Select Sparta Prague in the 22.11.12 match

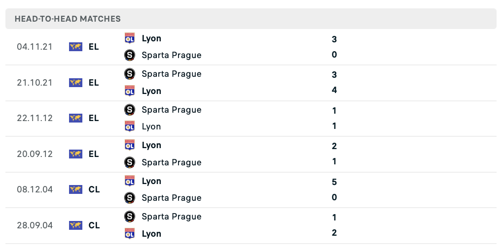[x=172, y=110]
